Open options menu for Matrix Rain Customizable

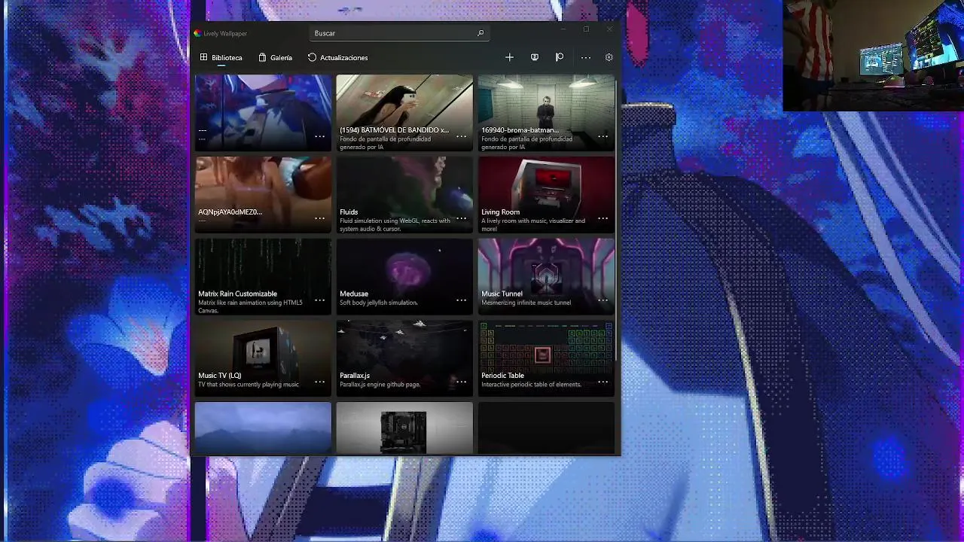point(319,300)
